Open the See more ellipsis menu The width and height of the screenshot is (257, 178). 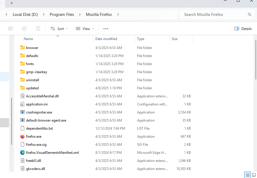(x=106, y=29)
